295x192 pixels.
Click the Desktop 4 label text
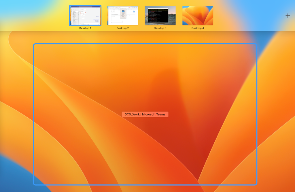198,28
